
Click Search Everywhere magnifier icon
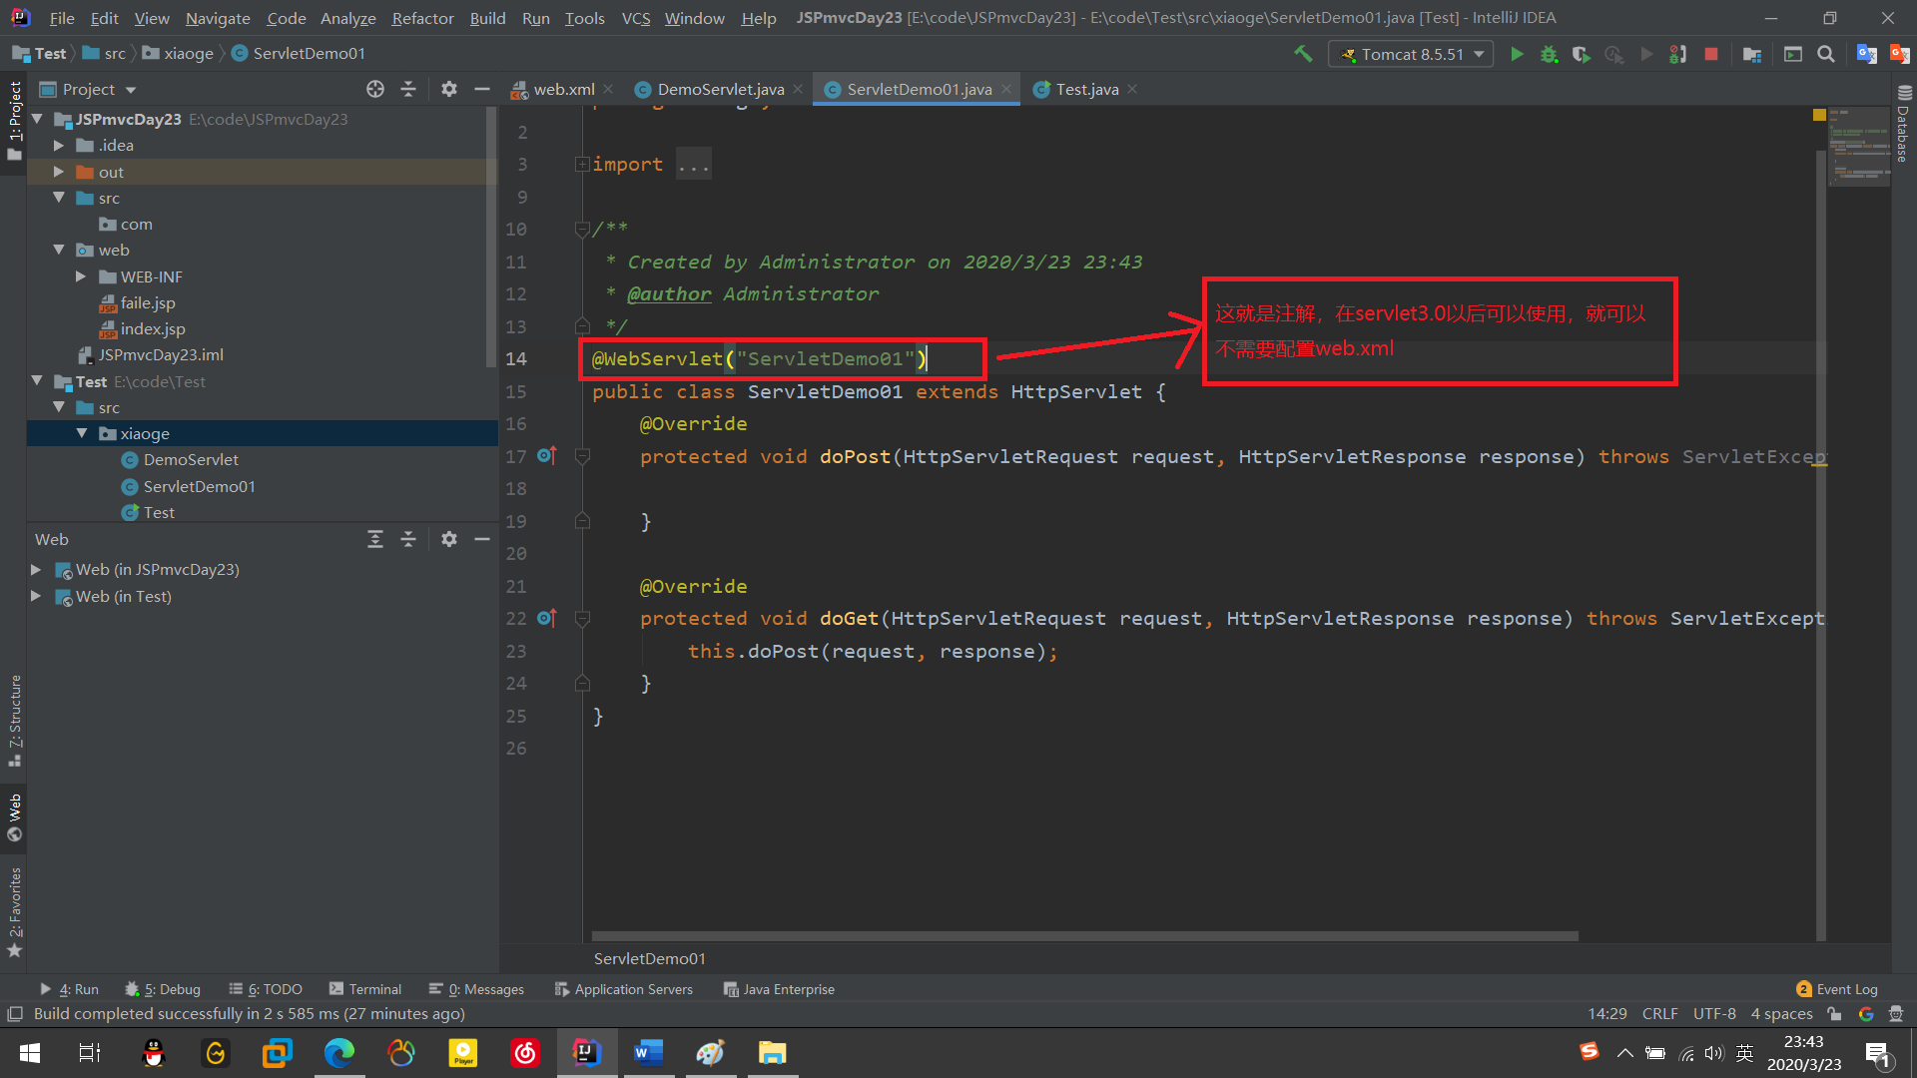click(x=1826, y=54)
